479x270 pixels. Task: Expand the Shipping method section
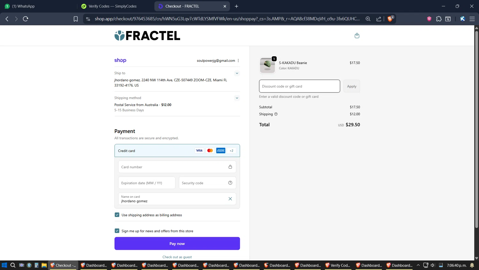click(x=237, y=98)
